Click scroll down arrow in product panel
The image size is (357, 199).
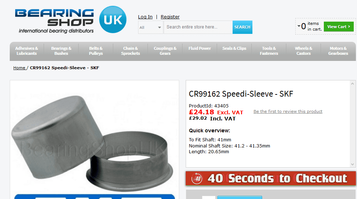pyautogui.click(x=352, y=164)
